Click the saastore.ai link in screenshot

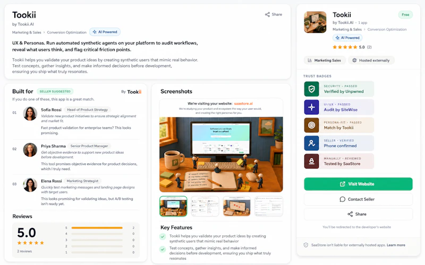coord(243,103)
